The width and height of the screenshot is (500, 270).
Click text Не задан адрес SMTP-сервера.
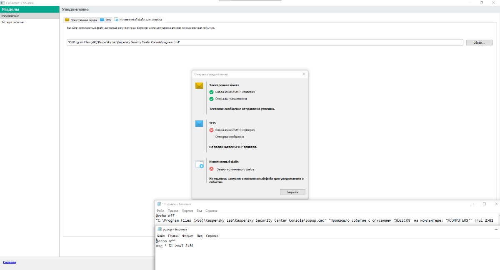click(233, 147)
